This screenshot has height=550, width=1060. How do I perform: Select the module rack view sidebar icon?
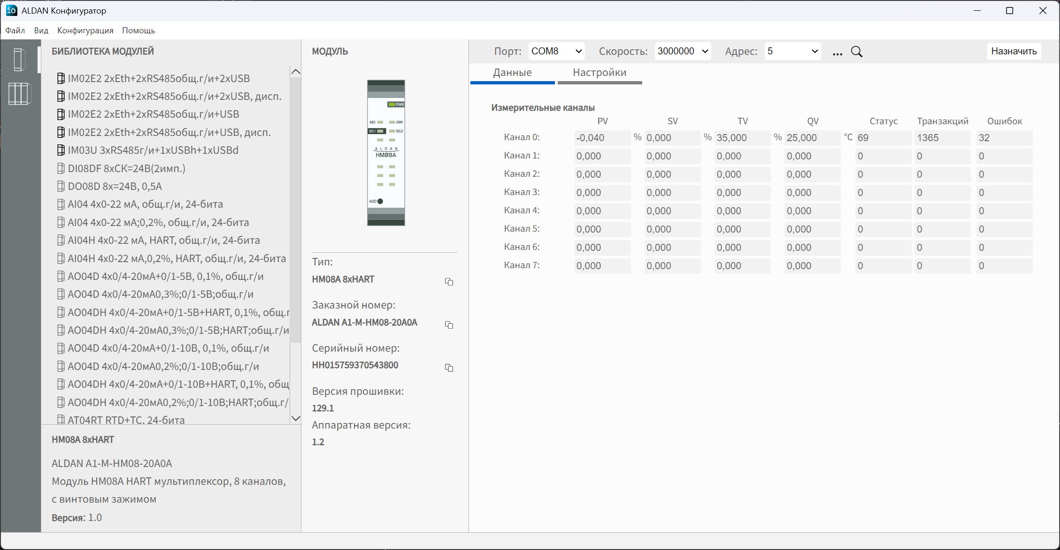click(19, 94)
